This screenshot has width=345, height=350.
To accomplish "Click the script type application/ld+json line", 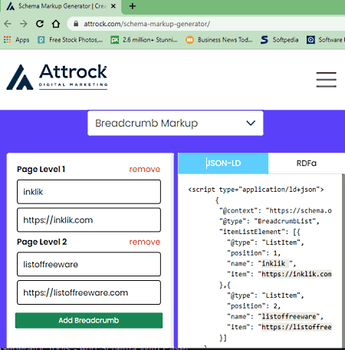I will (256, 190).
